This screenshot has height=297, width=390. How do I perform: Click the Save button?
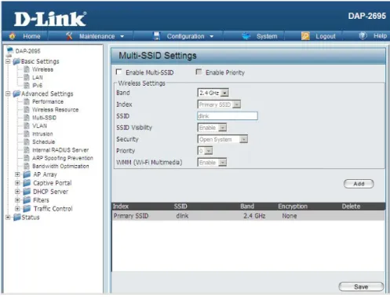tap(361, 287)
